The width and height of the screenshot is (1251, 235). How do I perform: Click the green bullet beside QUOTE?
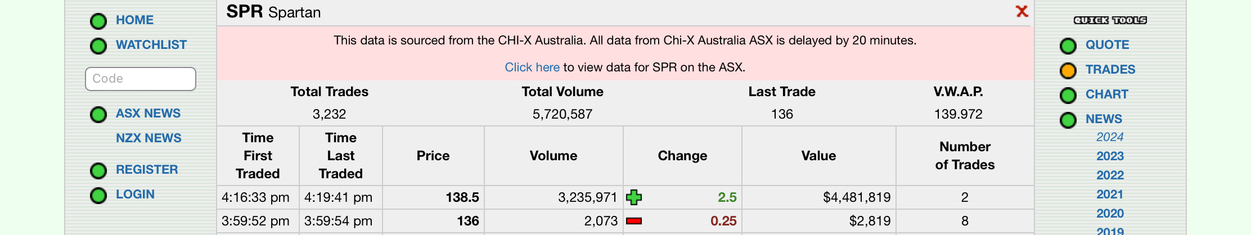(x=1068, y=46)
